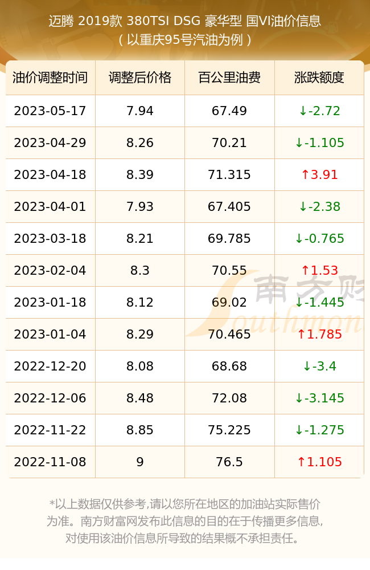Select the fuel cost cell 67.405
This screenshot has width=370, height=570.
click(x=229, y=207)
